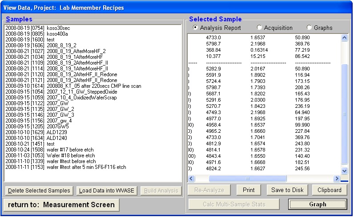Click report value 0.16314
Viewport: 354px width, 217px height.
259,50
